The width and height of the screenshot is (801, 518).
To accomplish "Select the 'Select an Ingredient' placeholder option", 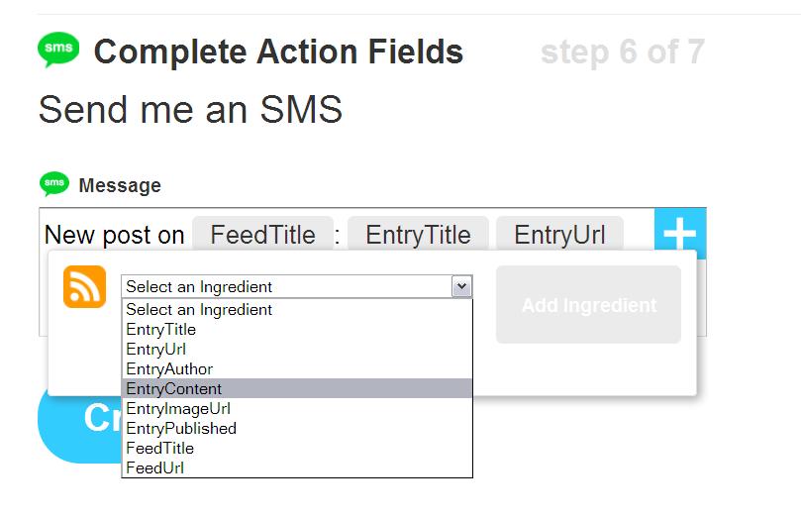I will 199,310.
